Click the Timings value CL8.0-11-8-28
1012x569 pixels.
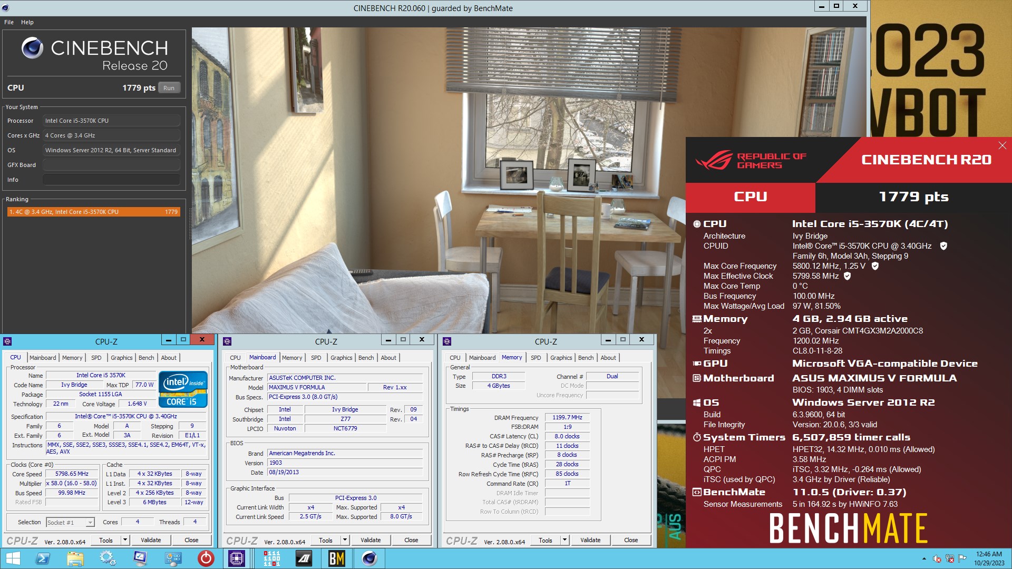coord(818,351)
